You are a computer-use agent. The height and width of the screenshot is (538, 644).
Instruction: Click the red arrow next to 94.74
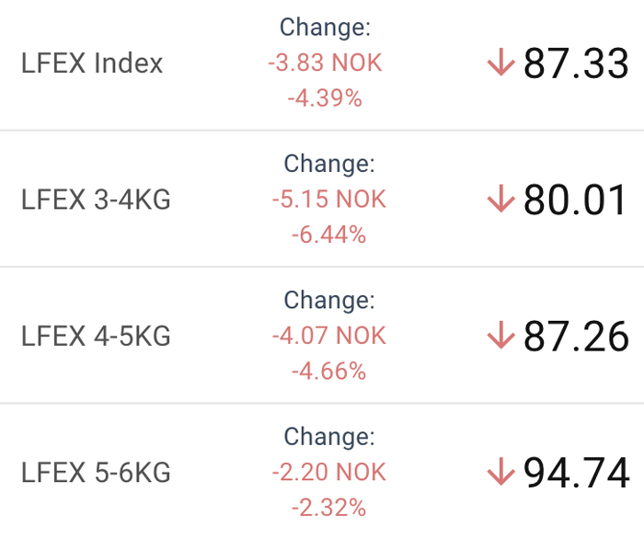click(500, 472)
